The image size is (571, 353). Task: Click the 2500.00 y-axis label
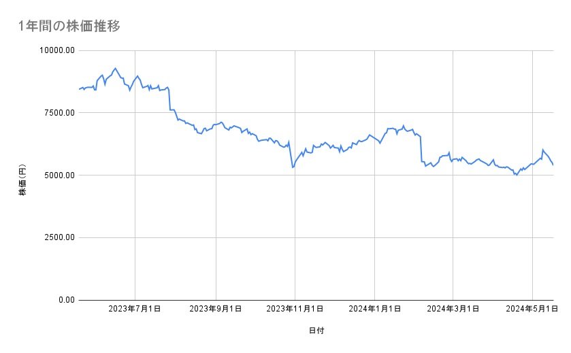(x=59, y=237)
